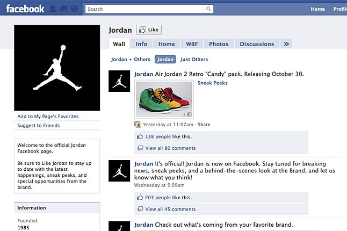This screenshot has height=231, width=347.
Task: Open Jordan name link on Candy pack post
Action: point(143,74)
